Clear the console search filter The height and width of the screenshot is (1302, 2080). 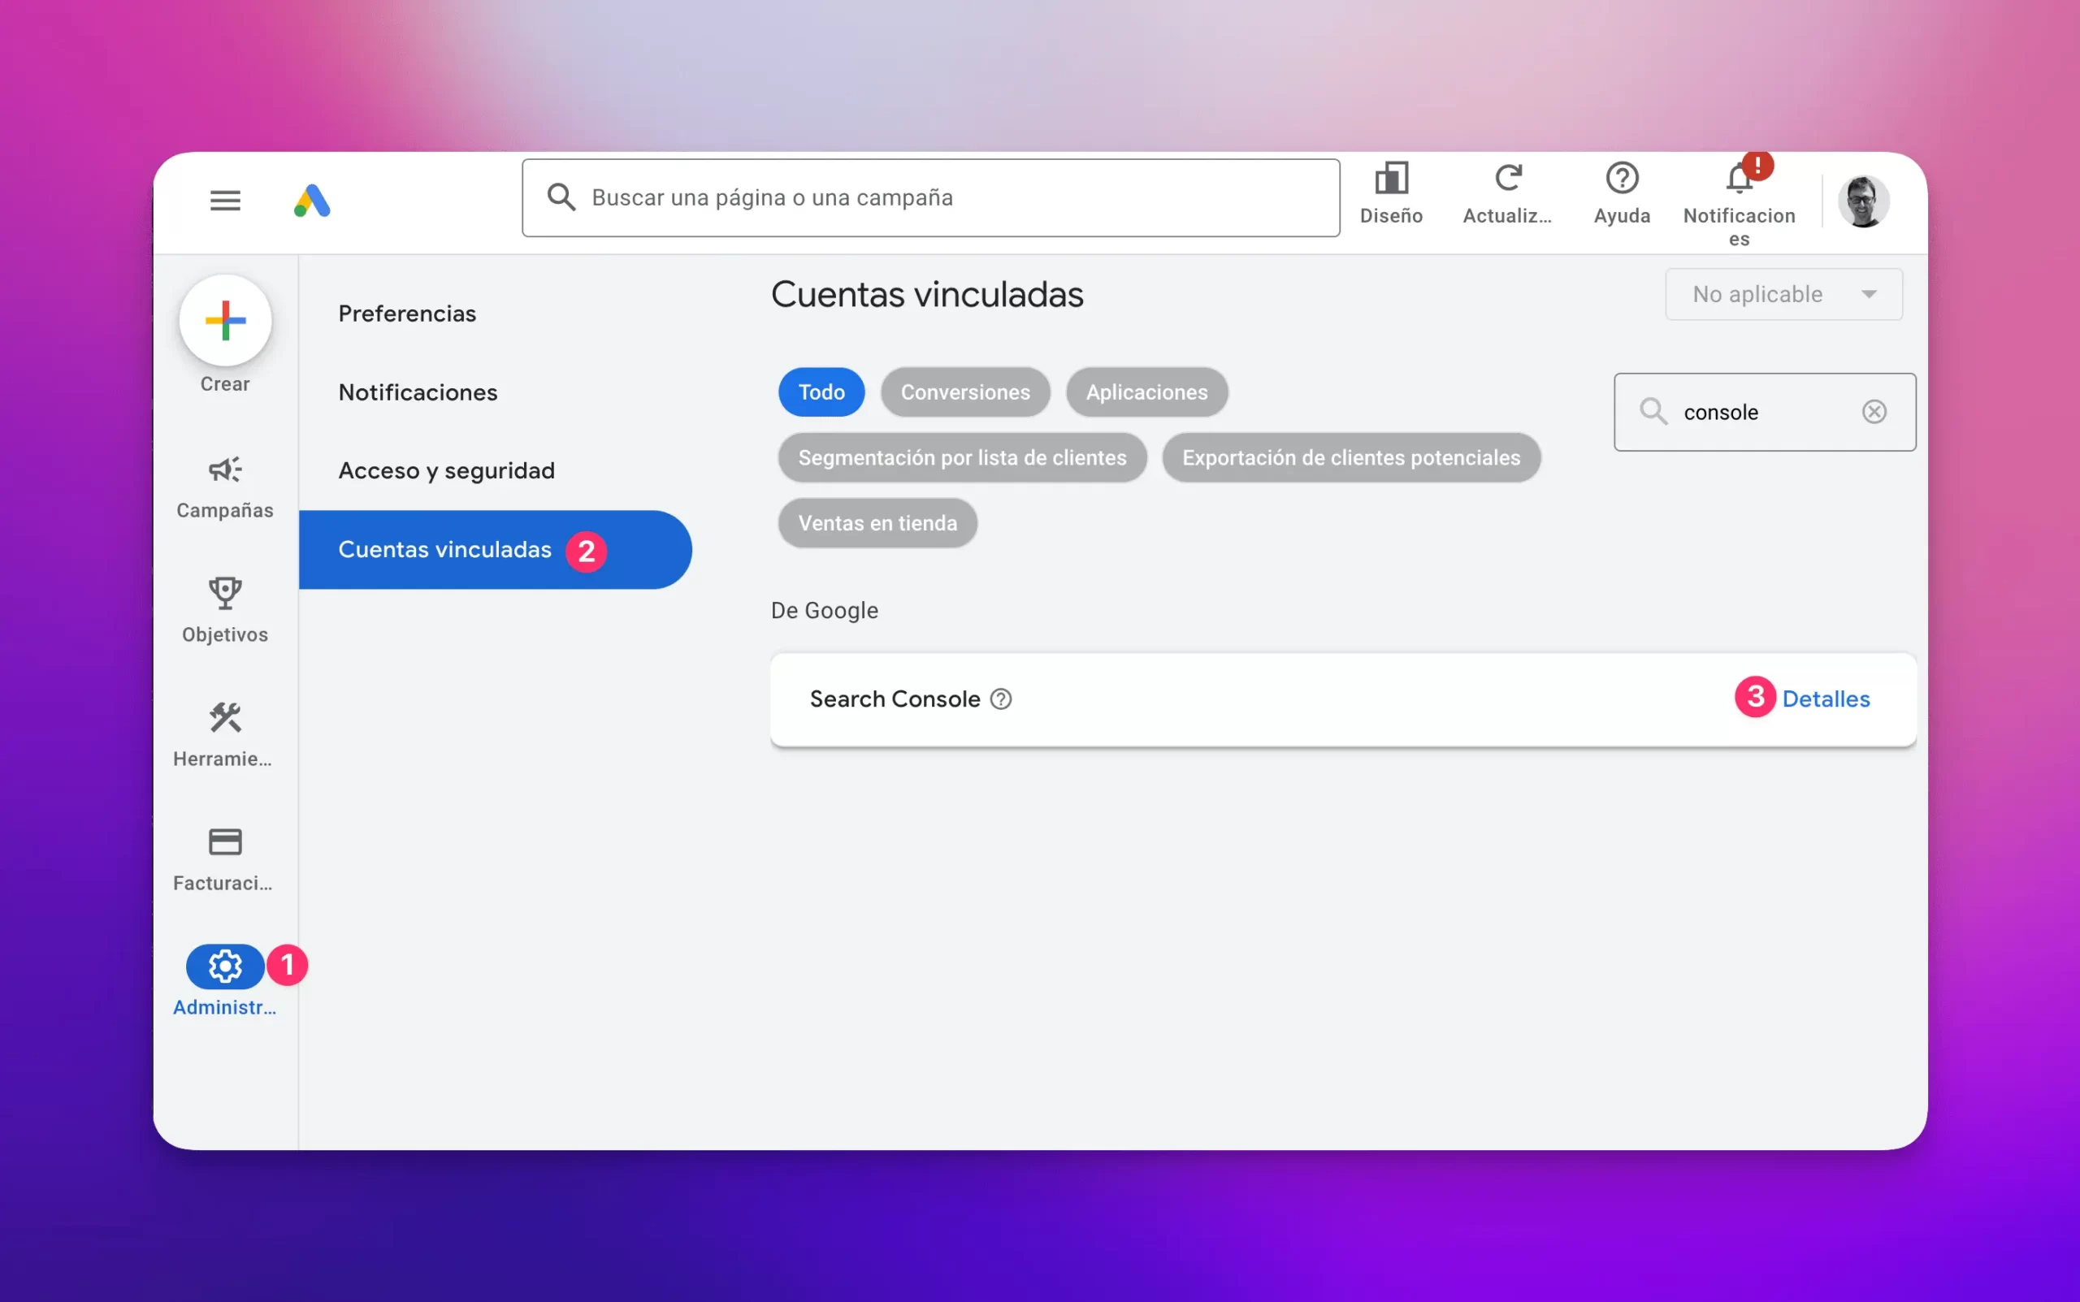(1874, 412)
